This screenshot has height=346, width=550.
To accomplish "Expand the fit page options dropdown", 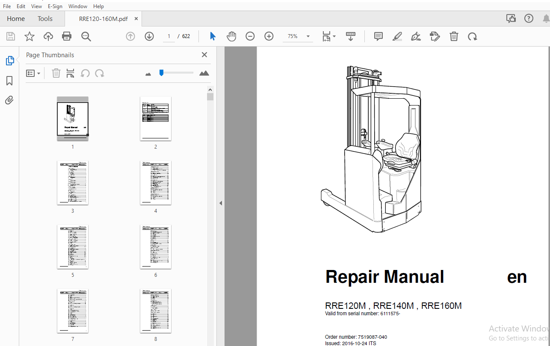I will pyautogui.click(x=329, y=37).
